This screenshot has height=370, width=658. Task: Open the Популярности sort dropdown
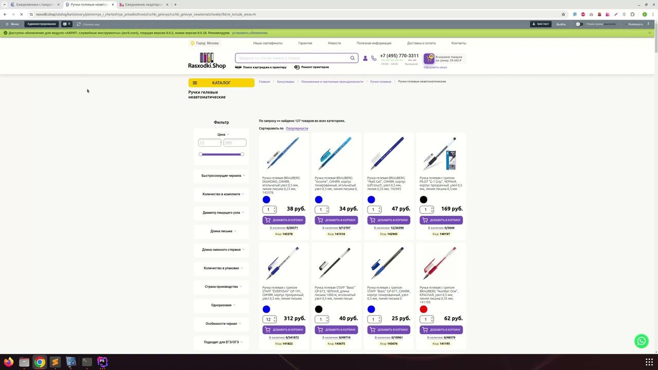[x=297, y=128]
